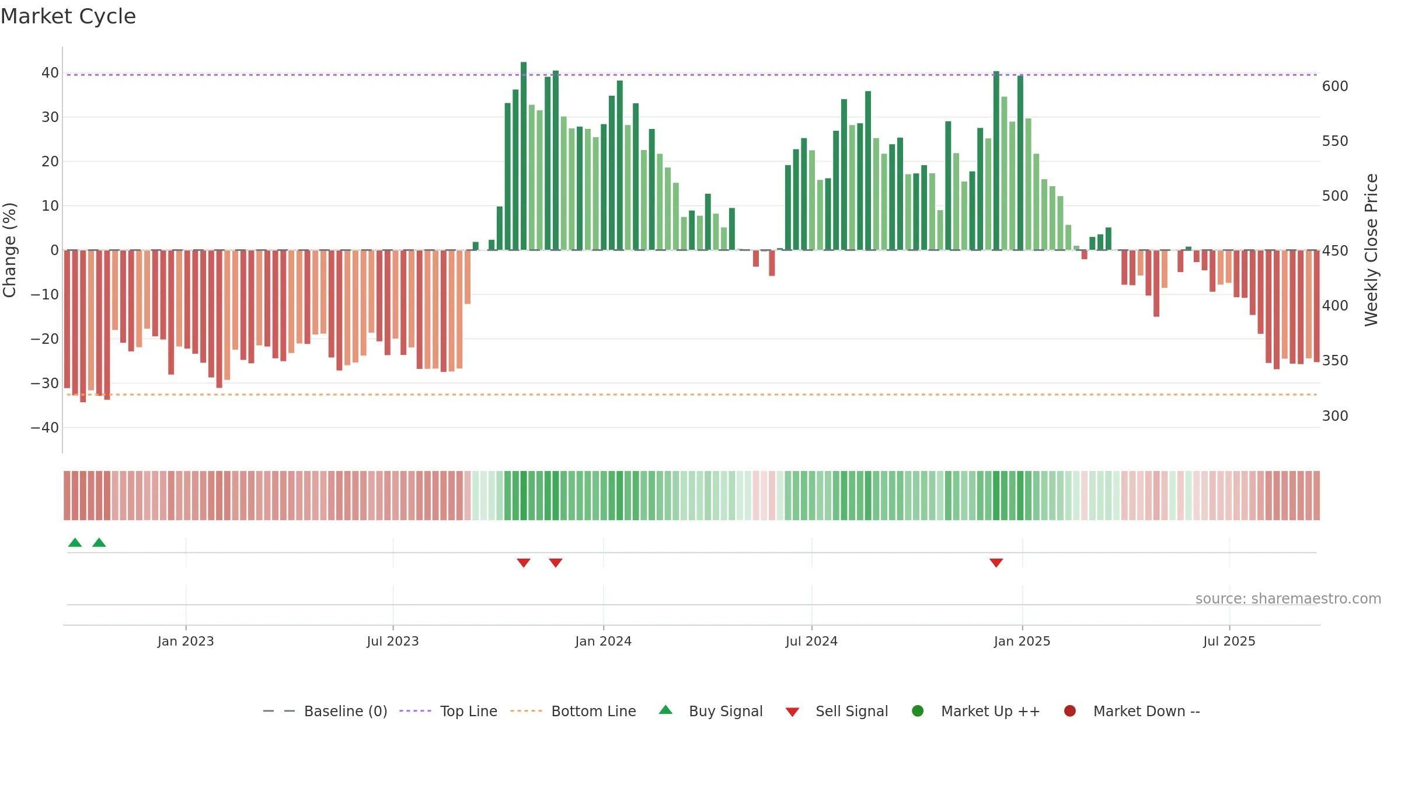Click the red Sell Signal triangle in legend
Screen dimensions: 1401x788
(792, 712)
